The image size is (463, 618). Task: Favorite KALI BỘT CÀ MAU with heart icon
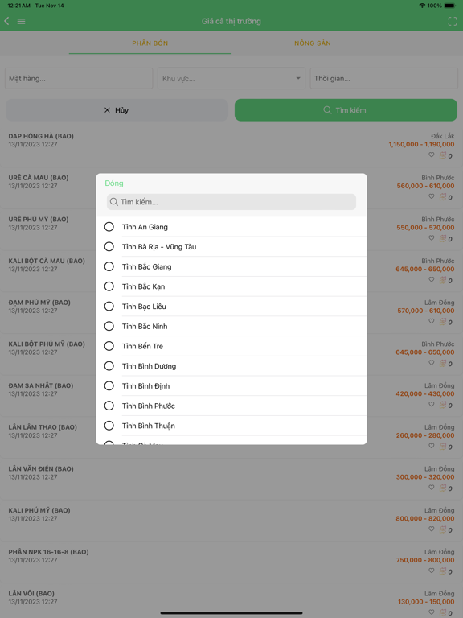432,279
